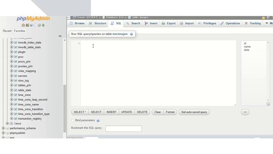The image size is (273, 154).
Task: Clear the SQL query box
Action: point(157,112)
